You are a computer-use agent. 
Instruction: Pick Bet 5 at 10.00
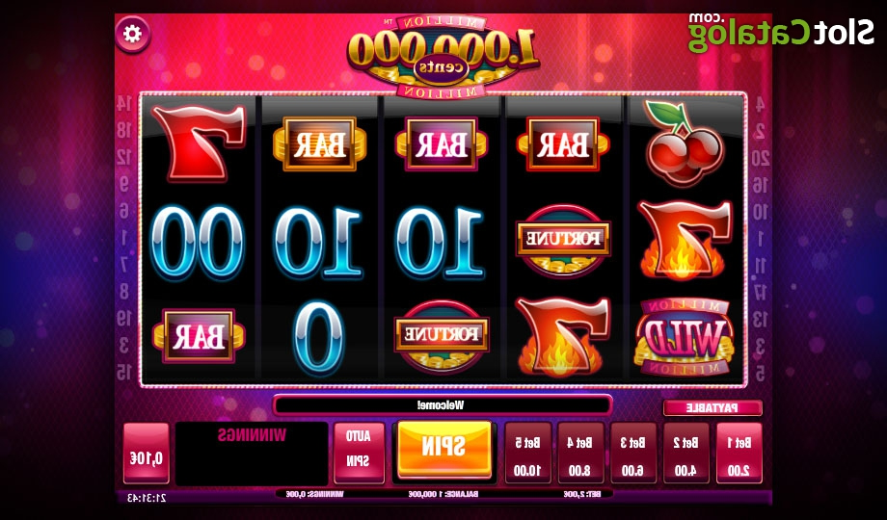pos(528,453)
